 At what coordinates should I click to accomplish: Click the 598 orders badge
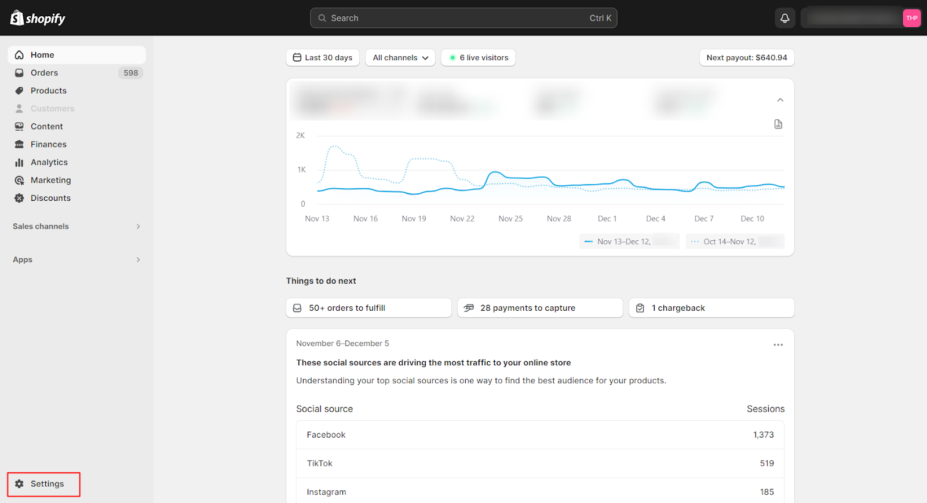pos(131,73)
